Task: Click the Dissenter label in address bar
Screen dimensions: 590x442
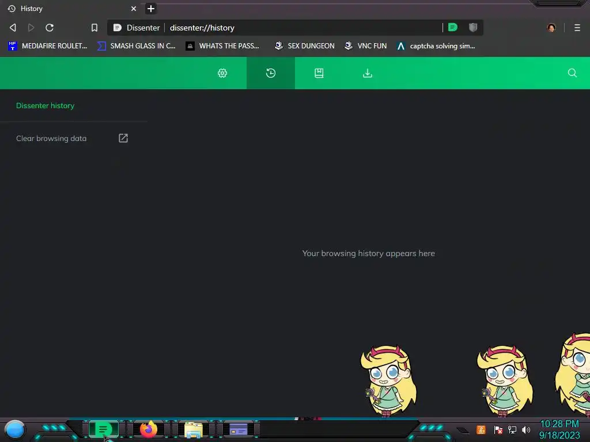Action: (143, 28)
